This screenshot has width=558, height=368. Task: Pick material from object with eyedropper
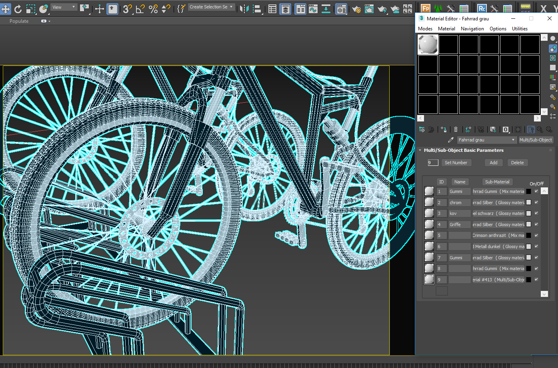[x=451, y=140]
